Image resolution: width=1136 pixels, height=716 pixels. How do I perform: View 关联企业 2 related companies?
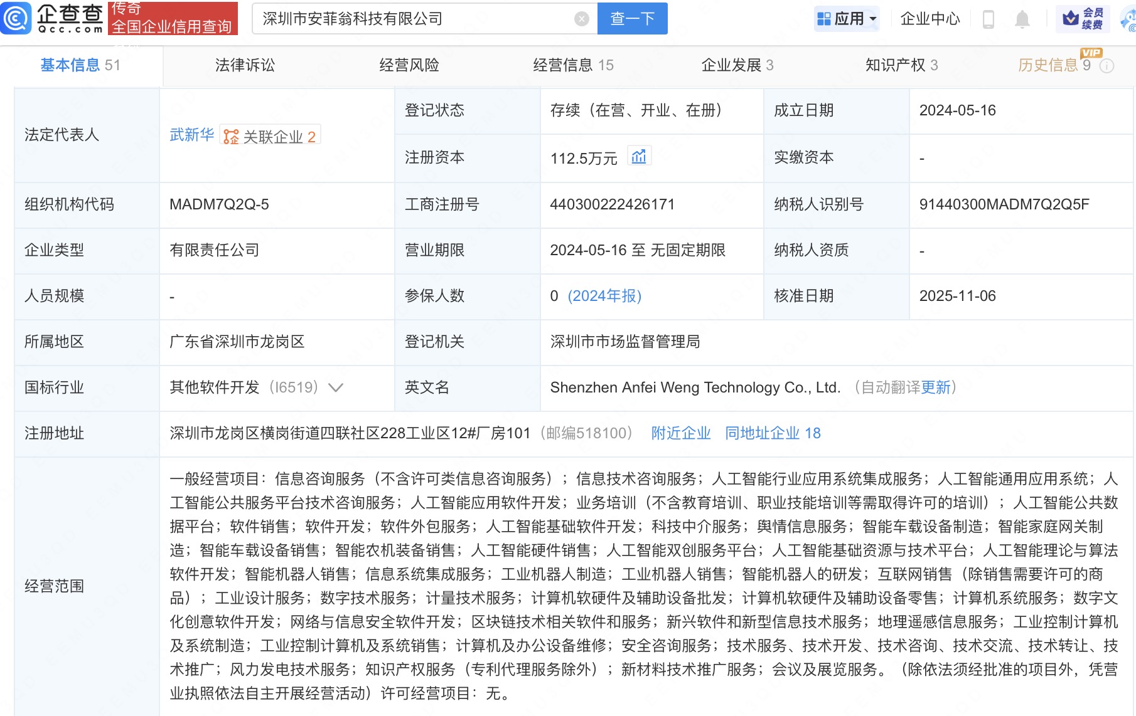click(271, 137)
